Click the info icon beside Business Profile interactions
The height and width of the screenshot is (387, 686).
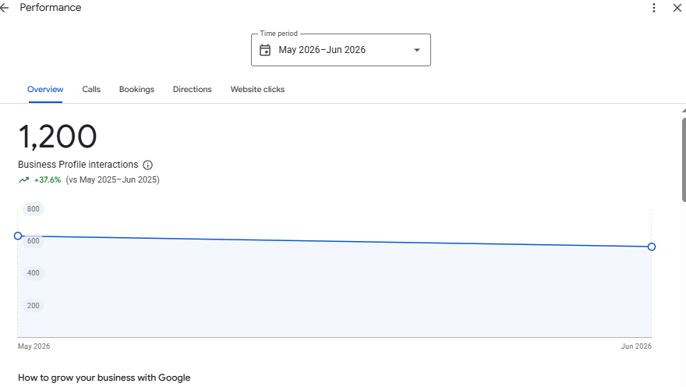(148, 165)
